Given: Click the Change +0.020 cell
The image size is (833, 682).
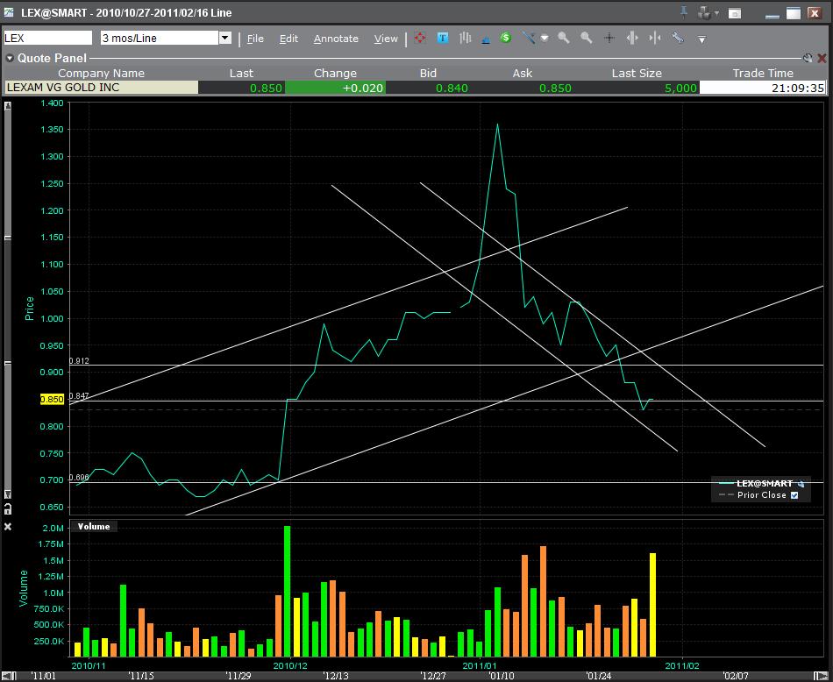Looking at the screenshot, I should click(335, 88).
